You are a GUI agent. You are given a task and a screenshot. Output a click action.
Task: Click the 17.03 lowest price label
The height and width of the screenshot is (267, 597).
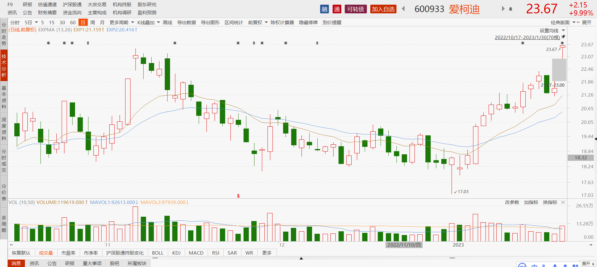(463, 192)
